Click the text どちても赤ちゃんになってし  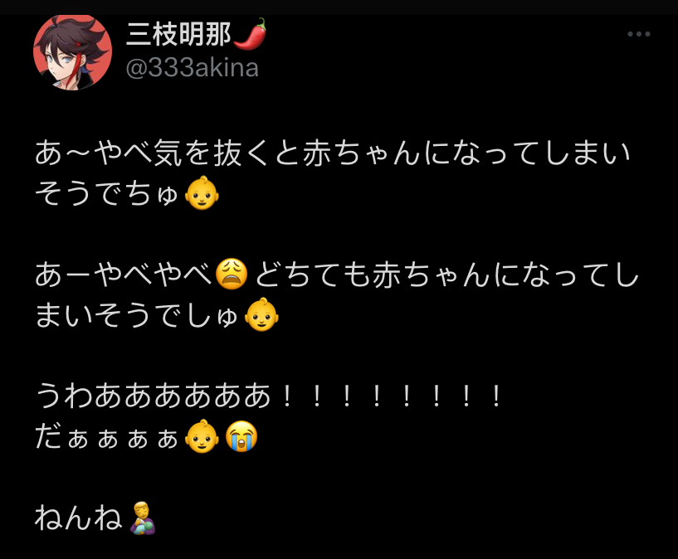click(x=446, y=275)
